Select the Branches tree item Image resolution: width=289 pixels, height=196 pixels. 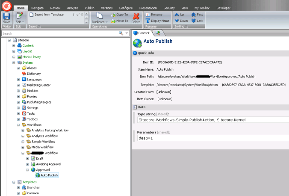point(33,187)
